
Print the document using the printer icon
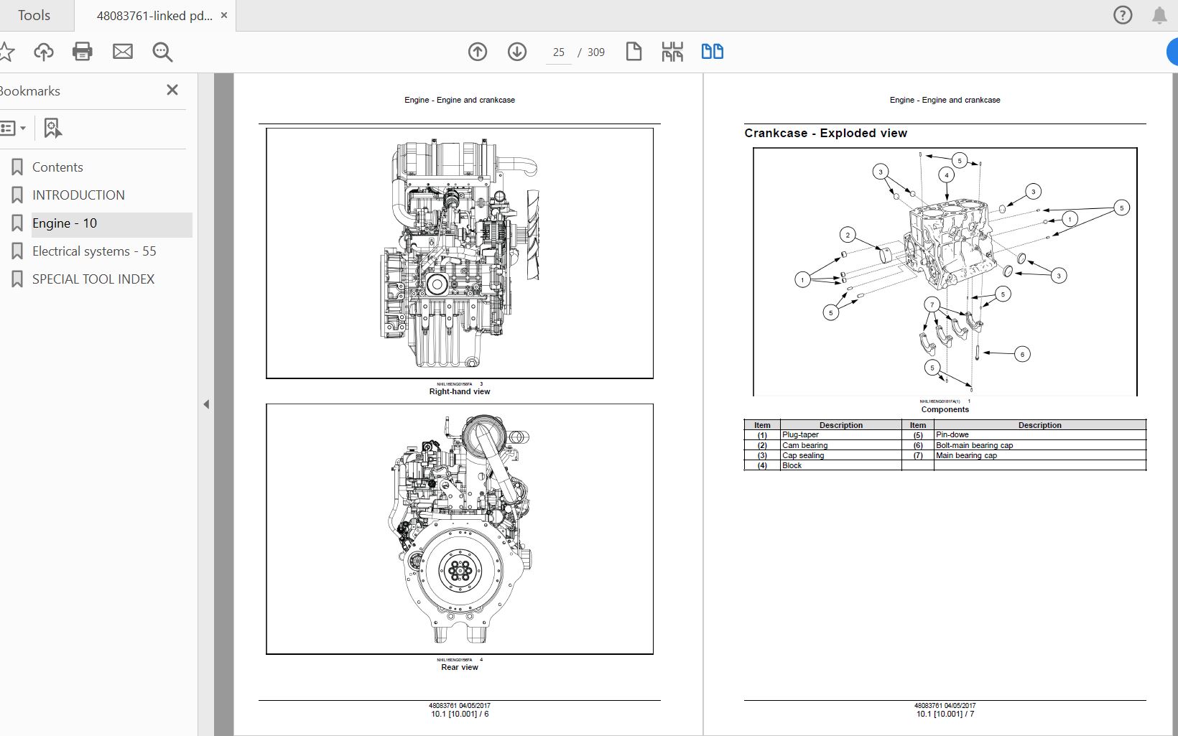coord(83,52)
